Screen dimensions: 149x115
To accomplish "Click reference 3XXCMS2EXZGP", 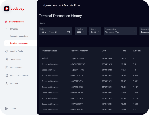I will point(78,64).
